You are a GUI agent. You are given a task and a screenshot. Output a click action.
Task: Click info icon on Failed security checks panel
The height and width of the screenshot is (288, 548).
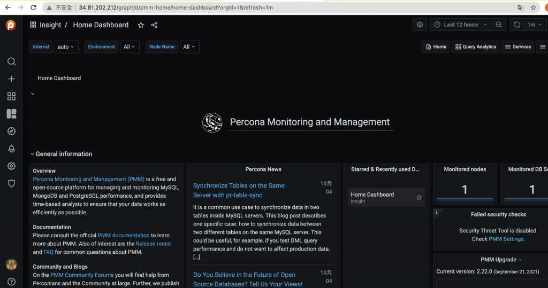tap(436, 212)
